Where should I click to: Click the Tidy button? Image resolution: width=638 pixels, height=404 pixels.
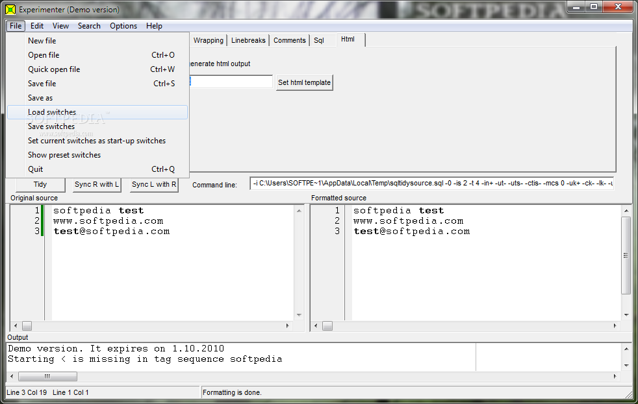(40, 184)
